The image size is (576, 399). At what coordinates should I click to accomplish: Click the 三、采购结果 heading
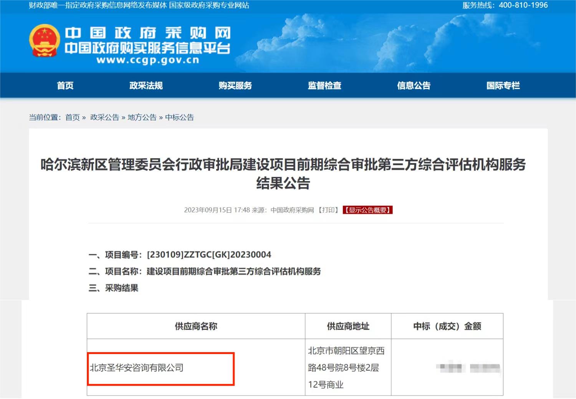click(x=113, y=288)
